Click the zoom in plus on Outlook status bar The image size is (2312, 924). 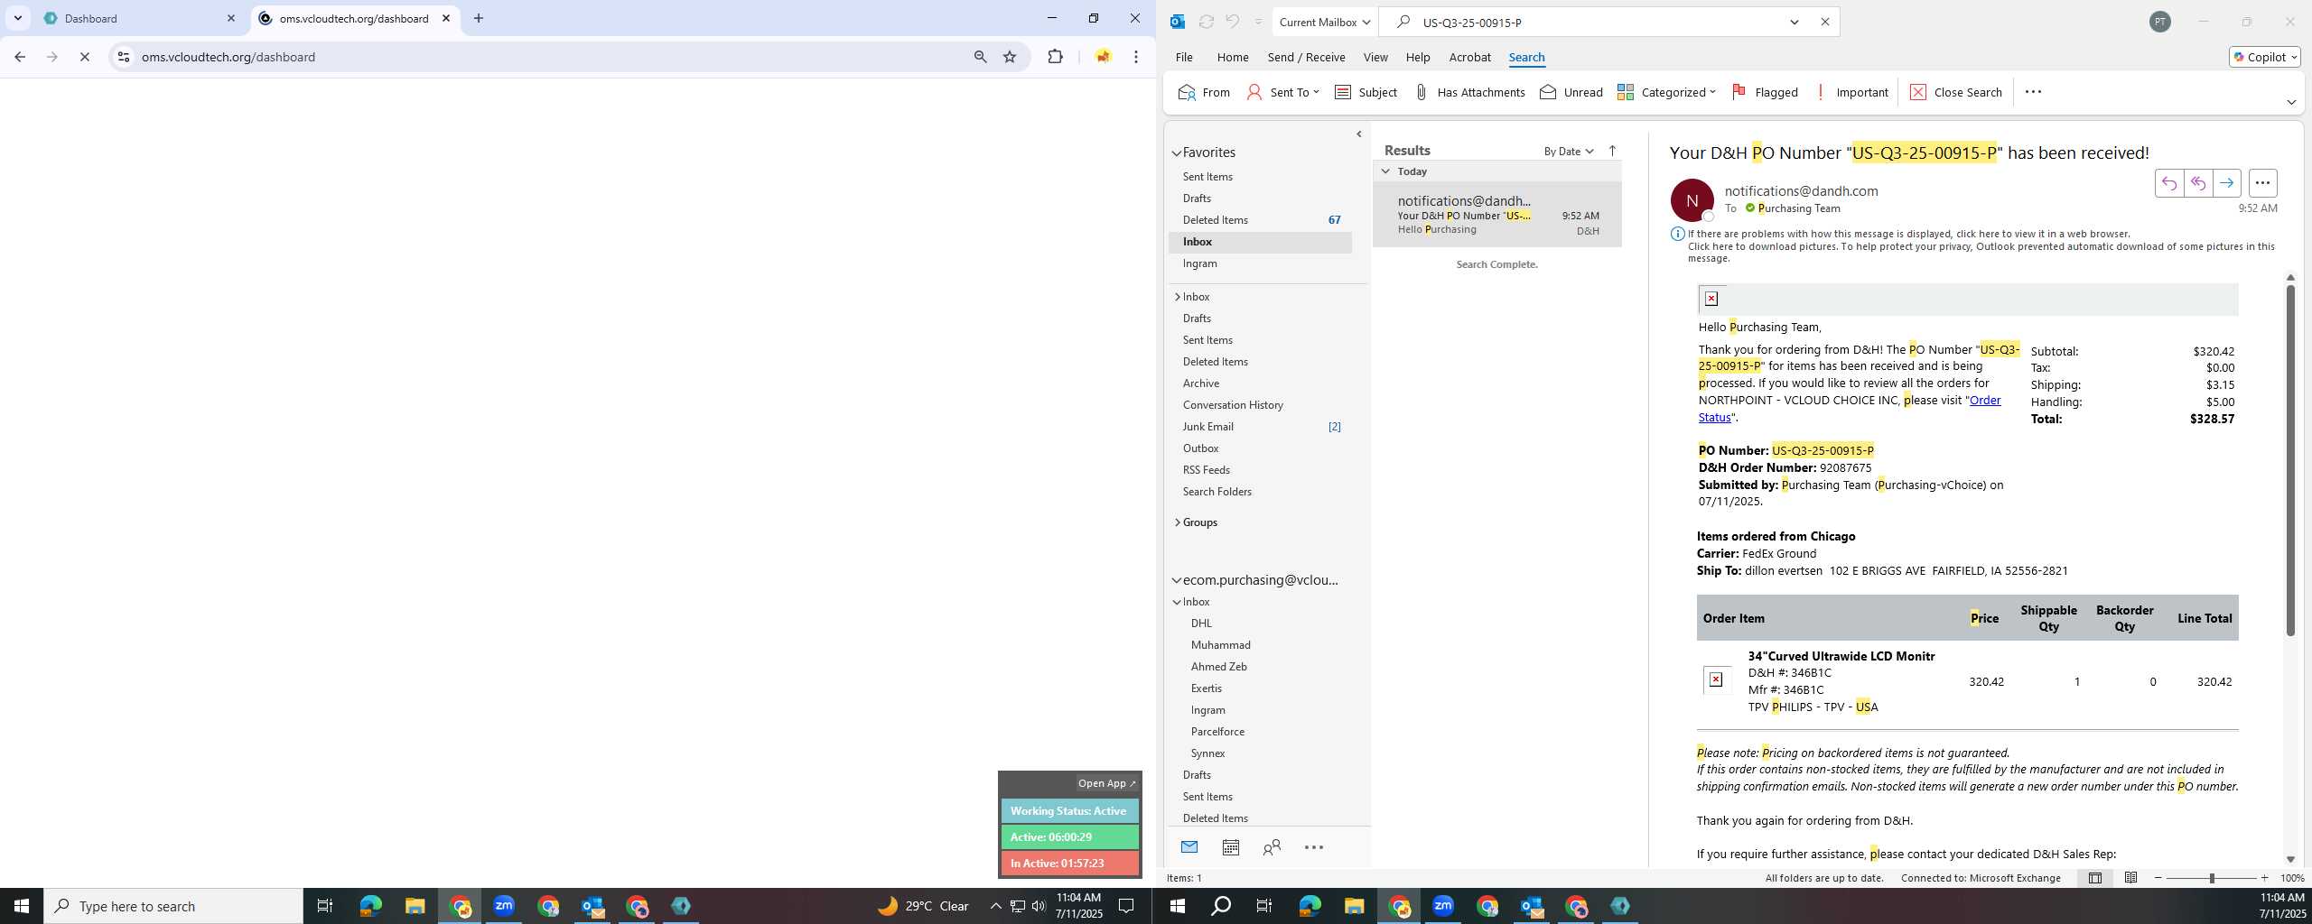[x=2264, y=878]
